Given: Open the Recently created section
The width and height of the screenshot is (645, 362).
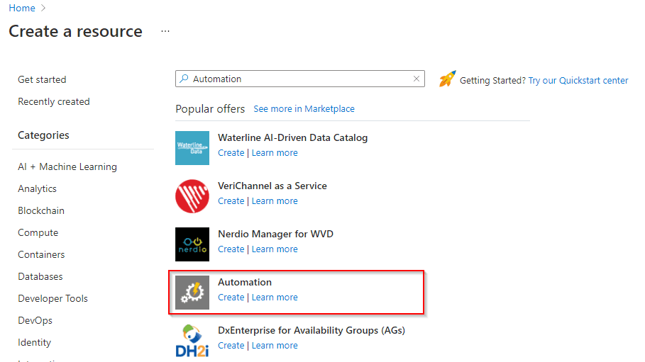Looking at the screenshot, I should point(54,102).
